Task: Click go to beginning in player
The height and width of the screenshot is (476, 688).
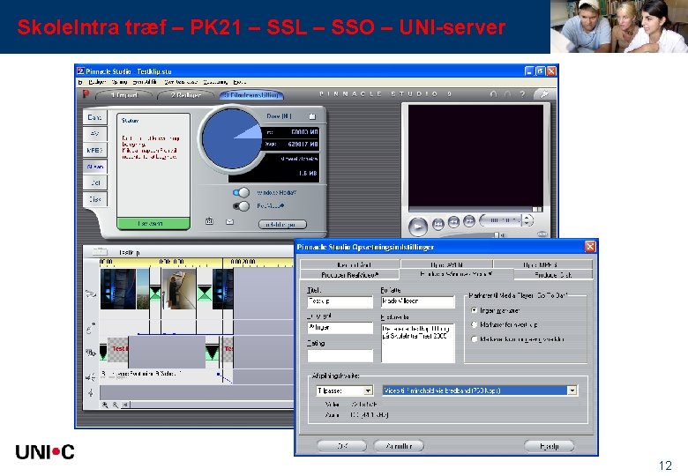Action: point(437,224)
